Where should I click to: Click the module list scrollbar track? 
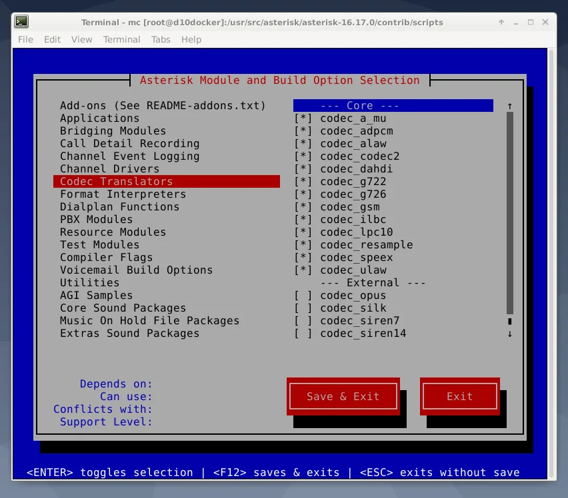(510, 213)
